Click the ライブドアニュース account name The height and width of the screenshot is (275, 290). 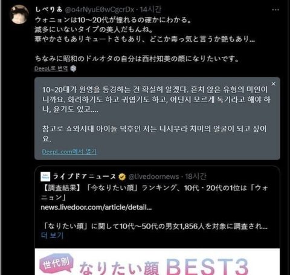[84, 176]
